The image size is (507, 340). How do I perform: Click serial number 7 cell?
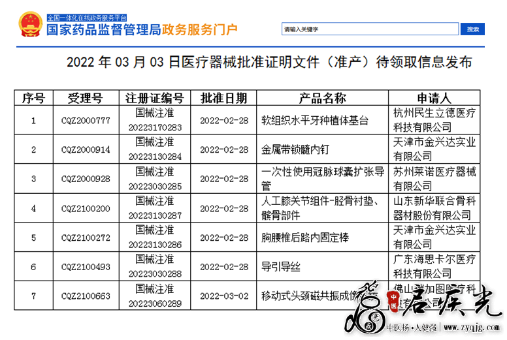[33, 296]
